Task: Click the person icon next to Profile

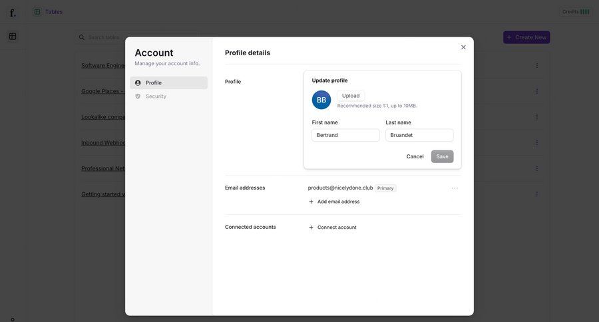Action: pyautogui.click(x=138, y=83)
